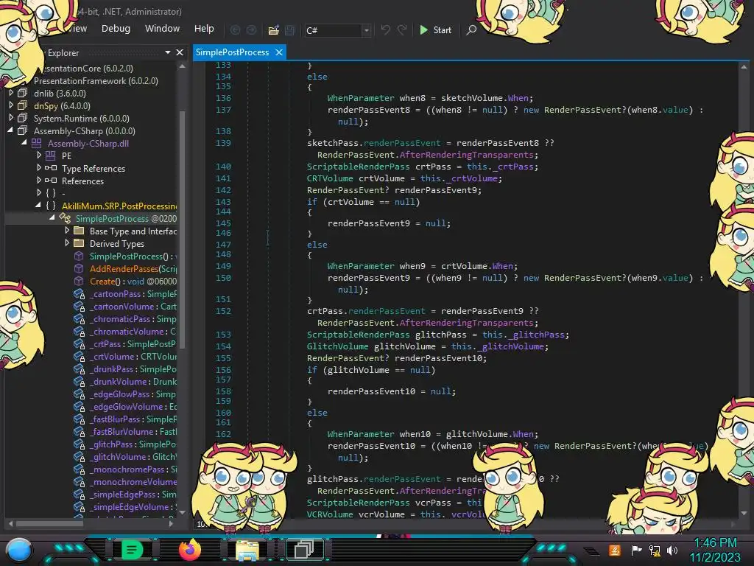This screenshot has width=754, height=566.
Task: Select the _cartoonVolume field
Action: click(133, 306)
